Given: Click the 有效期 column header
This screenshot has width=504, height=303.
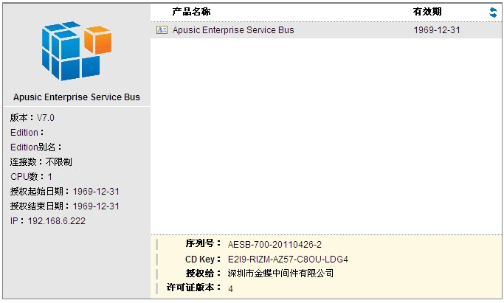Looking at the screenshot, I should pos(427,12).
